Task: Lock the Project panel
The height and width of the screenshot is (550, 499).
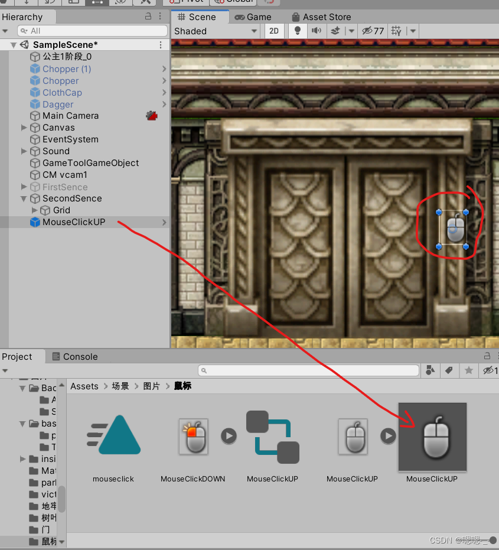Action: click(487, 356)
